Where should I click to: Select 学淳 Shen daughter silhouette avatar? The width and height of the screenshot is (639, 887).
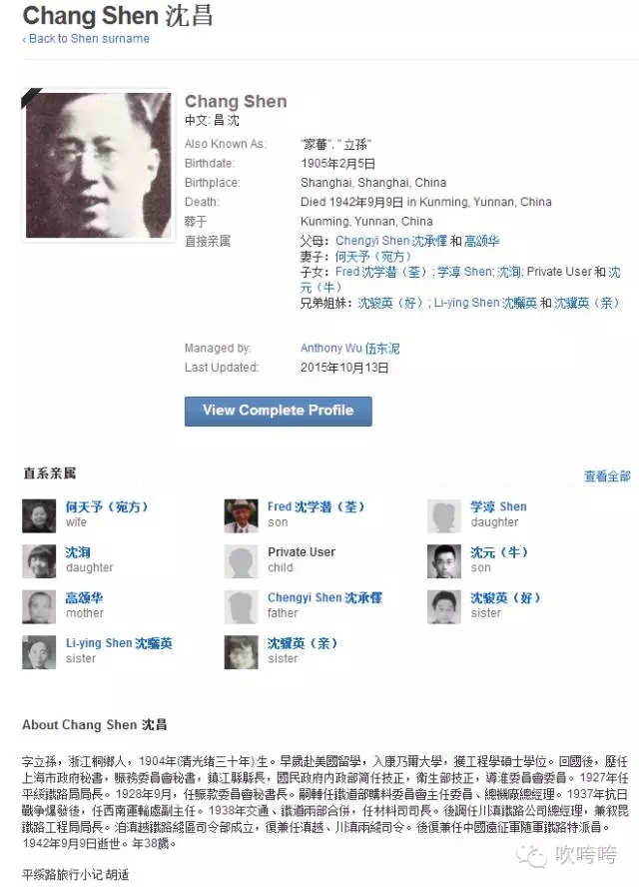coord(444,515)
